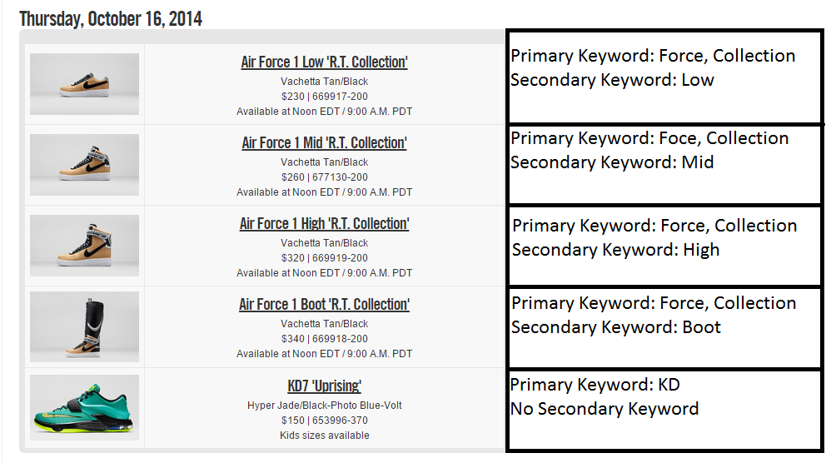Click the 'Secondary Keyword: Boot' text
Screen dimensions: 826x463
(615, 327)
